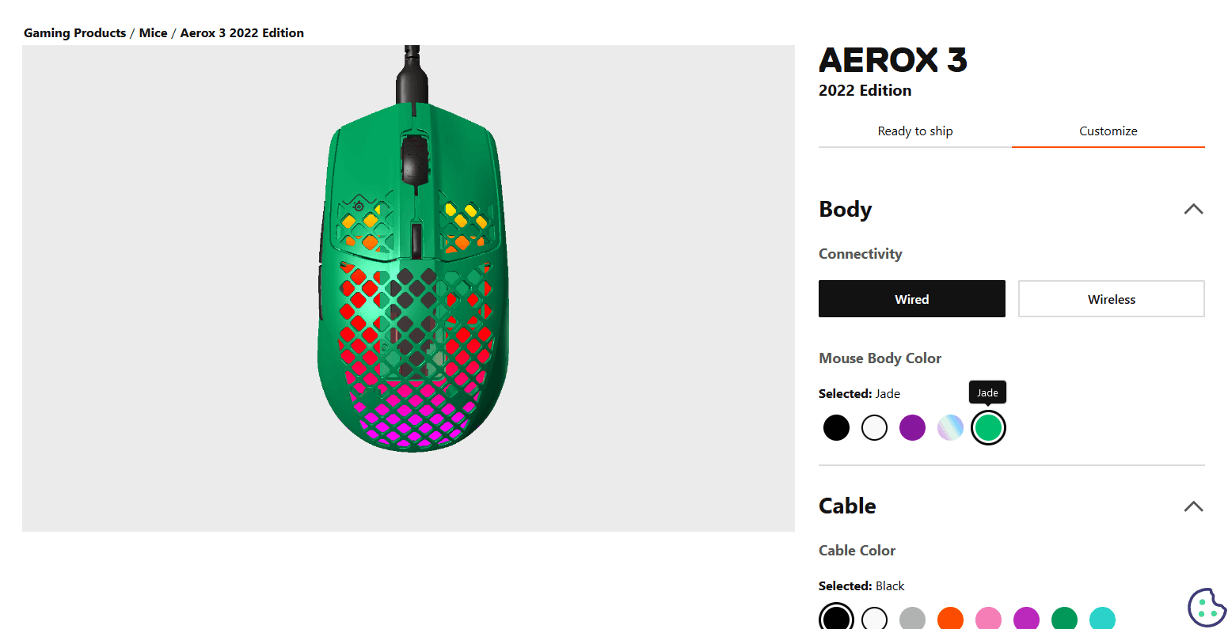Select the orange cable color
This screenshot has width=1228, height=629.
click(x=950, y=619)
